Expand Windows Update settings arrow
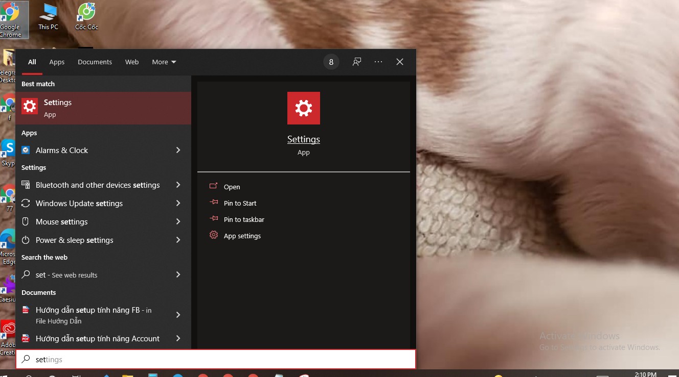The image size is (679, 377). [178, 203]
